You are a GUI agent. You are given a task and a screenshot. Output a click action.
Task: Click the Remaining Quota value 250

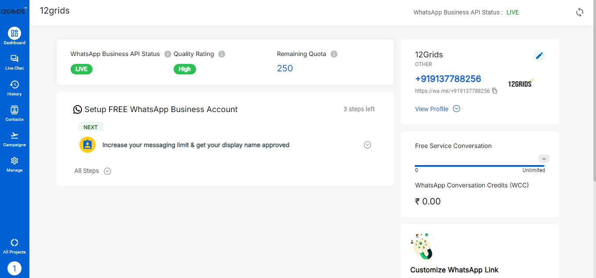click(285, 68)
